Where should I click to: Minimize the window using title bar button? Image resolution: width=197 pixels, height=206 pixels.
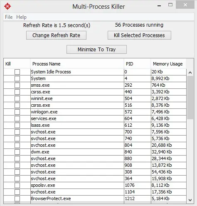(159, 6)
